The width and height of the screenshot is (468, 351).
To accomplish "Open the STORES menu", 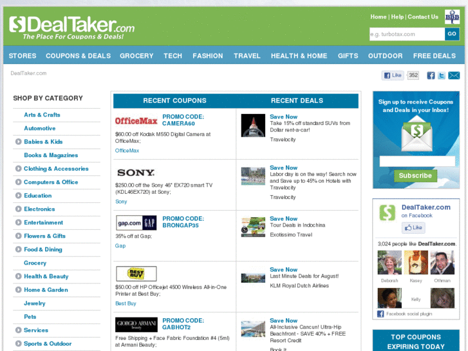I will (x=23, y=56).
